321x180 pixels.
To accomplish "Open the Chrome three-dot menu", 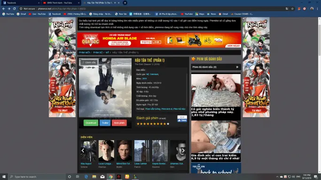I will point(317,9).
